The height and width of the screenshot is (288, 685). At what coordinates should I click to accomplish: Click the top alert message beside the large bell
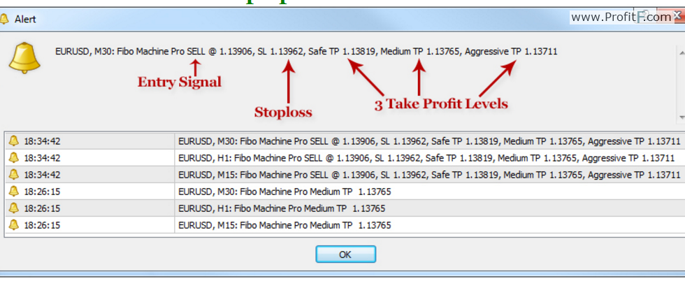click(x=306, y=52)
